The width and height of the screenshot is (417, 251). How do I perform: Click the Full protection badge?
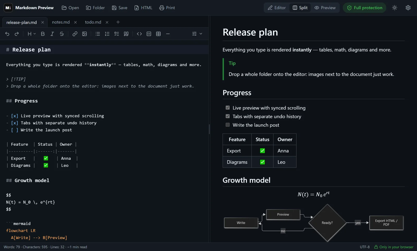[x=364, y=8]
